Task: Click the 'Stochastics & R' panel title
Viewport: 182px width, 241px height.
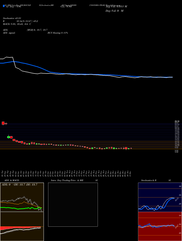Action: (149, 180)
